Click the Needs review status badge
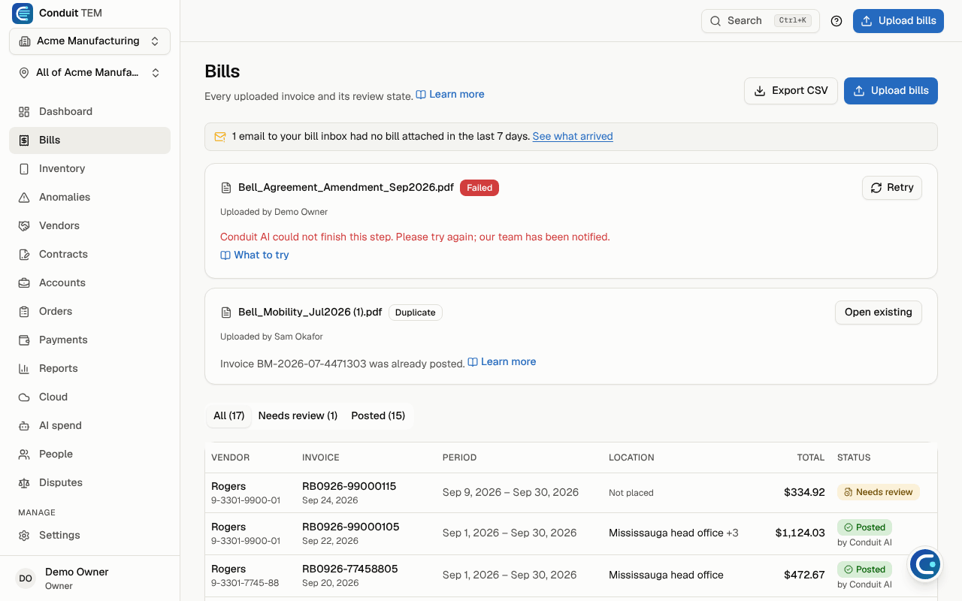The image size is (962, 601). pos(879,492)
